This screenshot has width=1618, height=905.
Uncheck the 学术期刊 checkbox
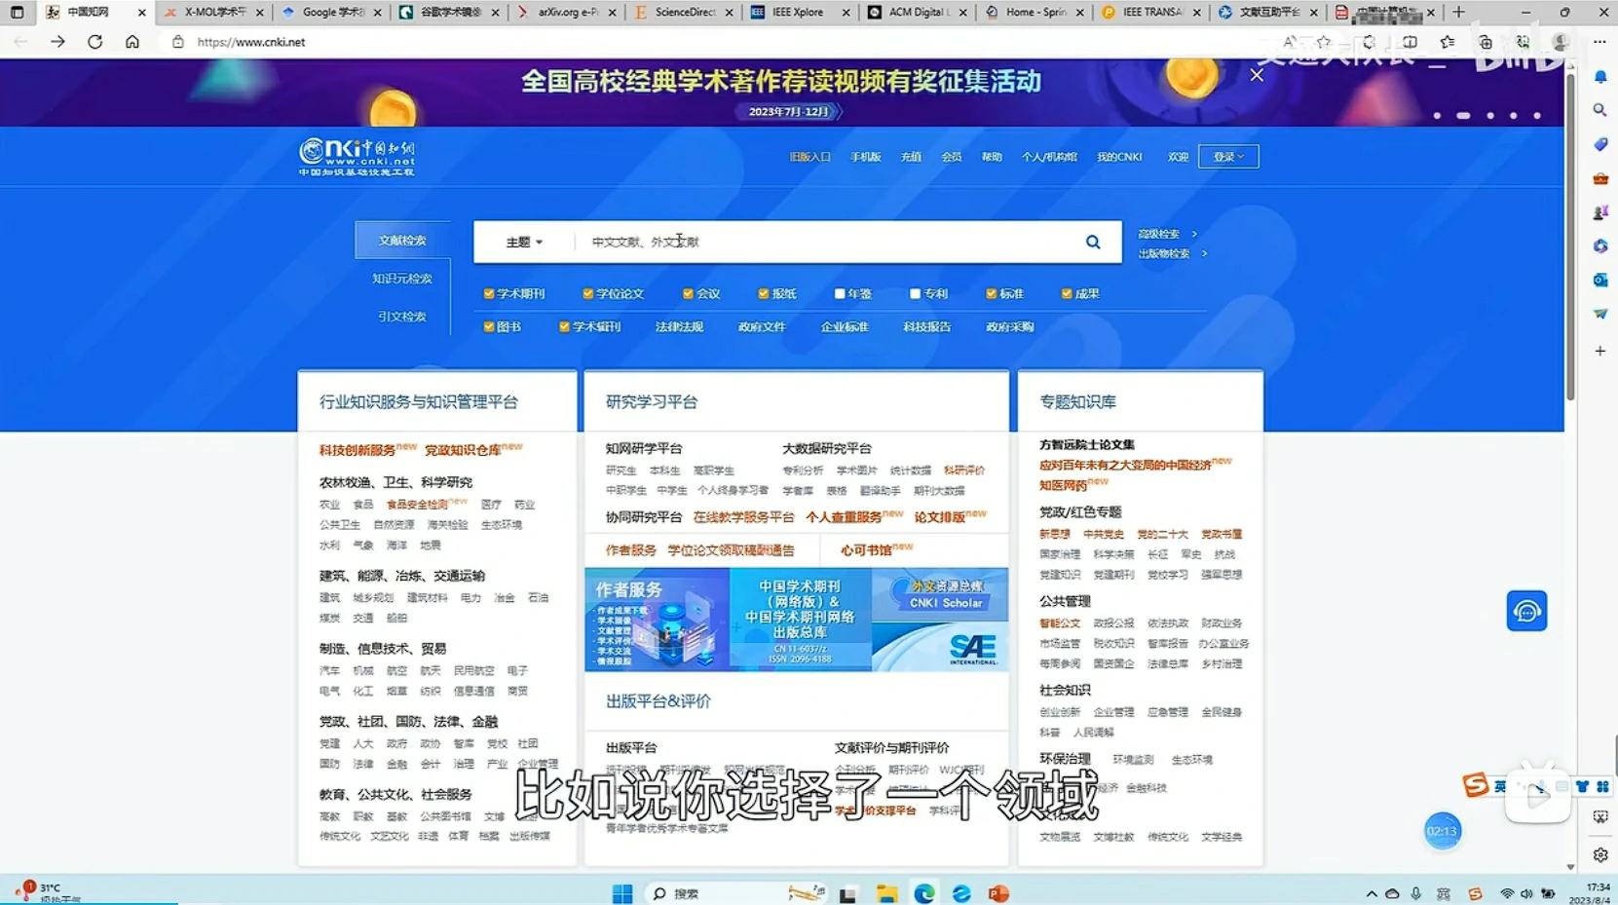tap(489, 293)
